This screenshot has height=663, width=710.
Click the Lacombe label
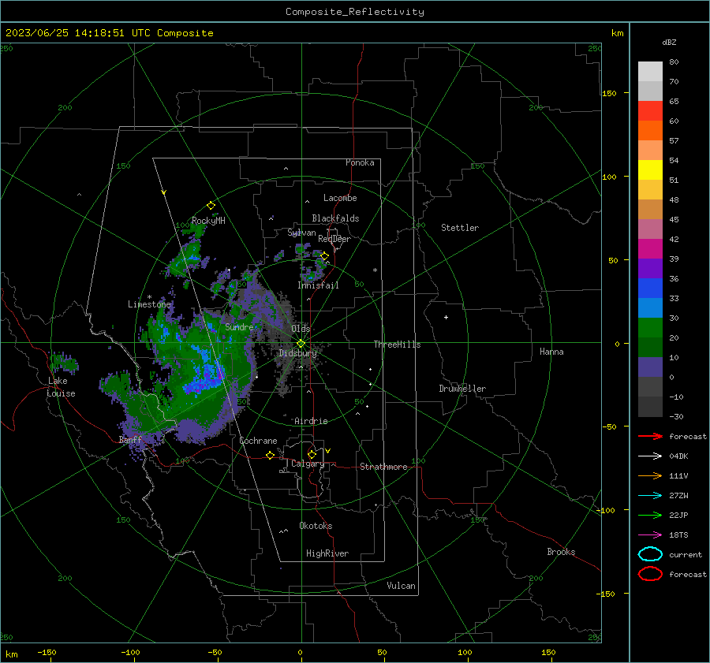pos(340,198)
